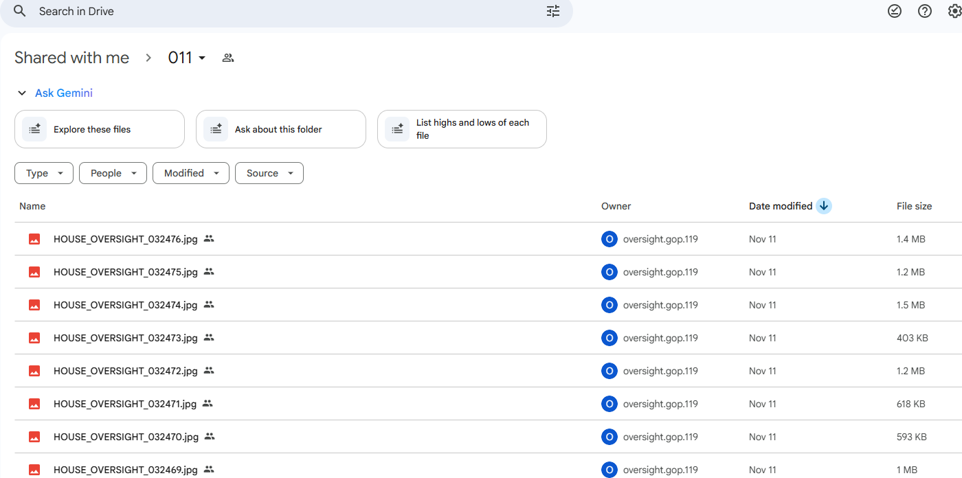
Task: Click the Explore these files suggestion
Action: click(100, 129)
